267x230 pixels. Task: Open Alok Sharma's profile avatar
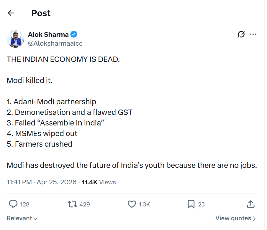pyautogui.click(x=15, y=39)
